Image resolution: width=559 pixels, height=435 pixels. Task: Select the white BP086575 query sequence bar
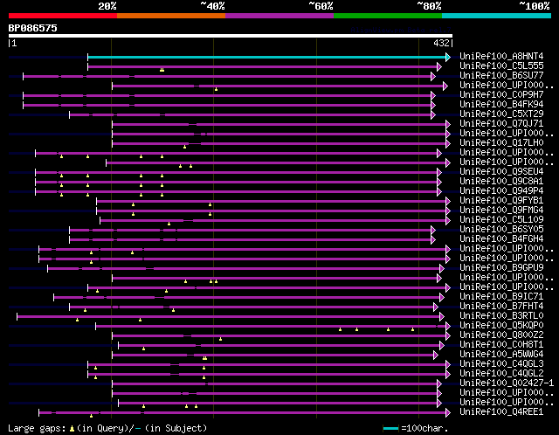click(x=231, y=36)
